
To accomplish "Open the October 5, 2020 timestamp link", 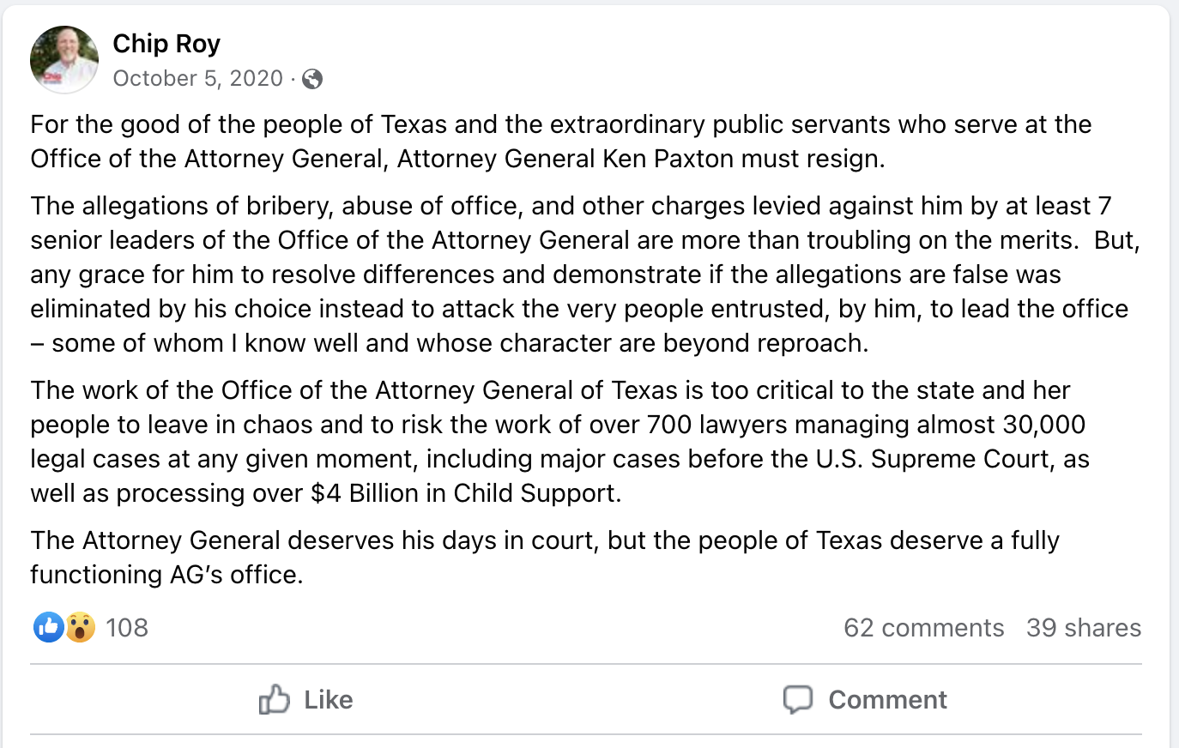I will tap(197, 78).
